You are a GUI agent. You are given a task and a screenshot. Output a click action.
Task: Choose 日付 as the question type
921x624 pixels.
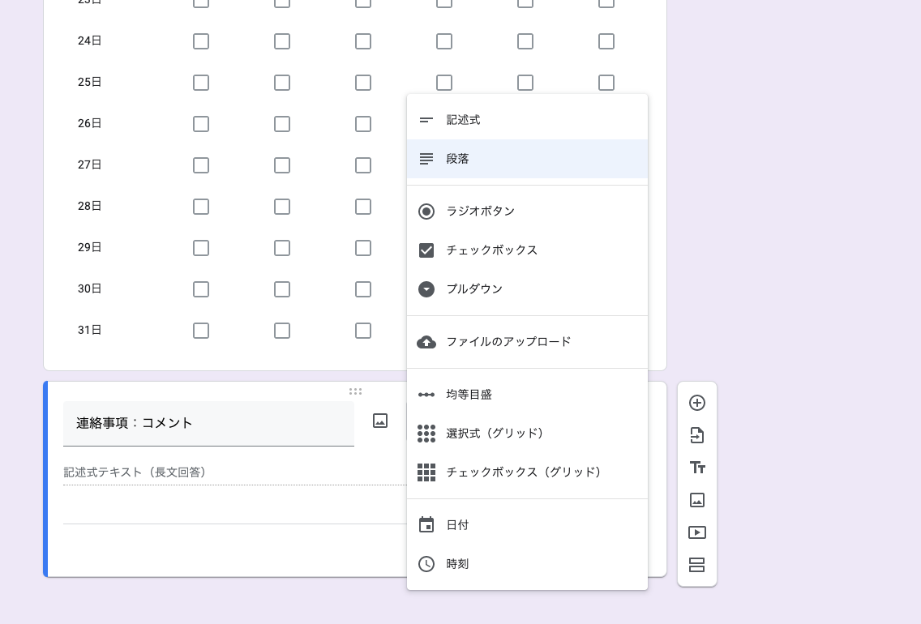coord(458,524)
